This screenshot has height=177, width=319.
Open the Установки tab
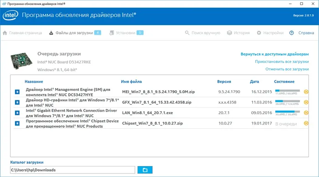click(x=126, y=33)
